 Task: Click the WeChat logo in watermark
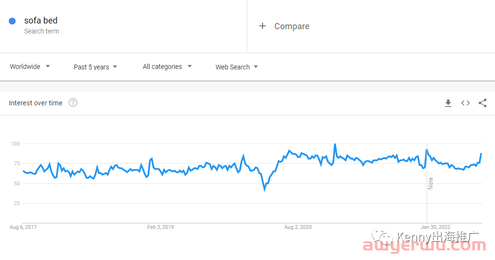(x=382, y=237)
